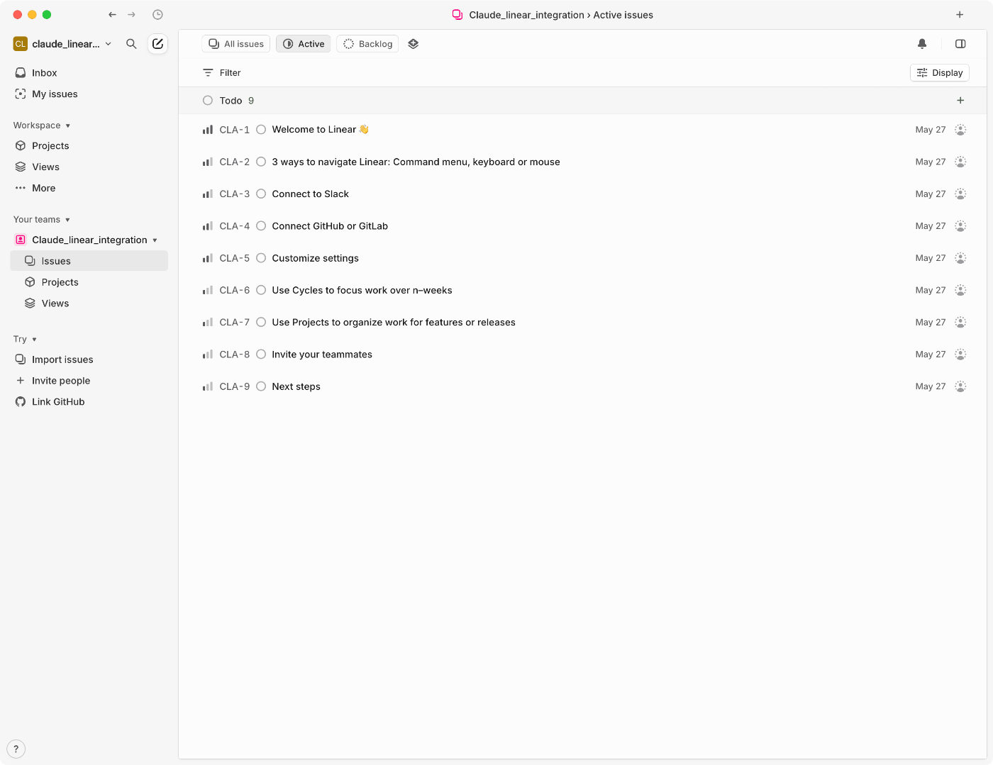Change status circle of Customize settings
Image resolution: width=993 pixels, height=765 pixels.
point(261,258)
